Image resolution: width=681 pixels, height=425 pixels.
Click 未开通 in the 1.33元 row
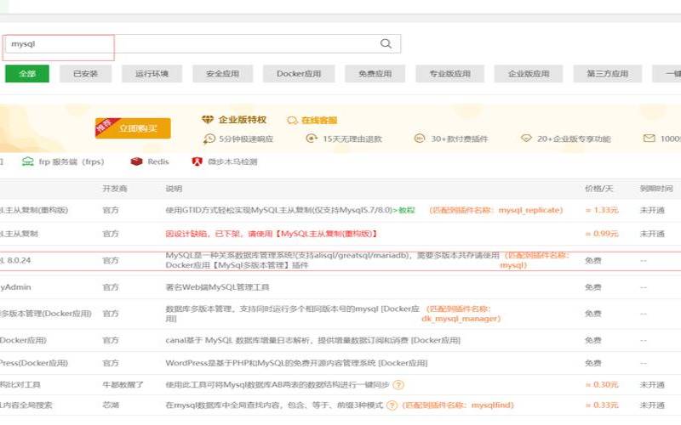(652, 210)
